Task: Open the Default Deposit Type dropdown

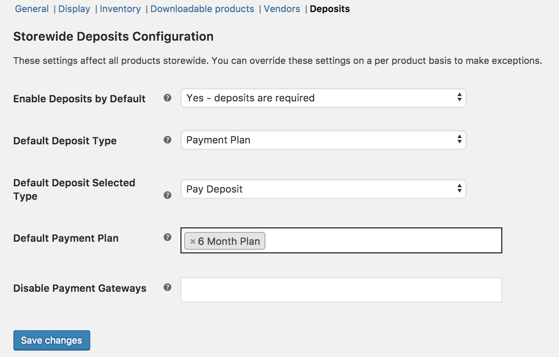Action: (x=323, y=140)
